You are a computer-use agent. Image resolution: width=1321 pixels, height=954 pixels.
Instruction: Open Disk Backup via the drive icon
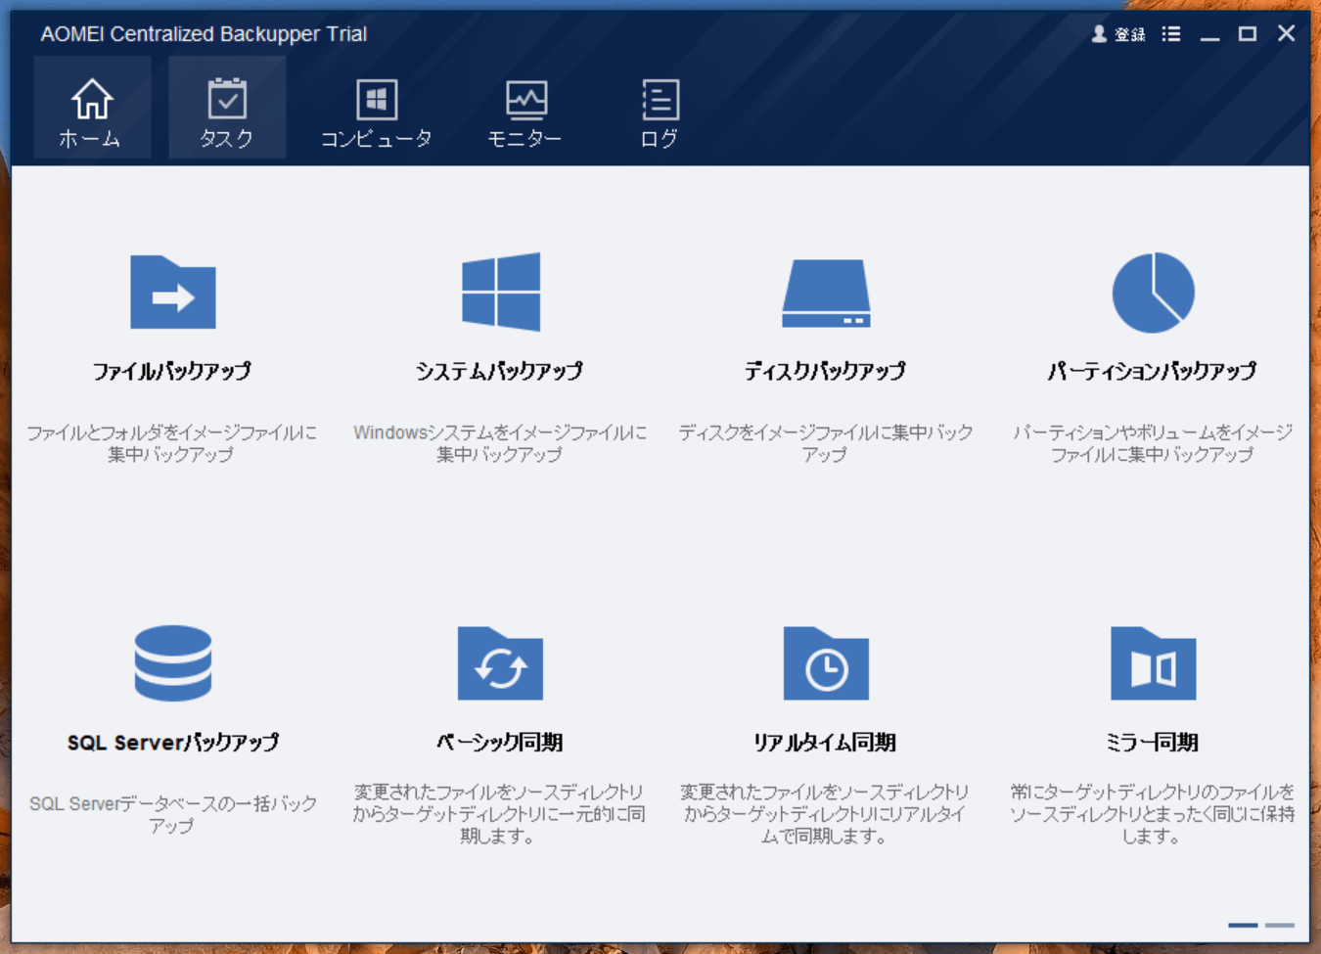(x=826, y=293)
